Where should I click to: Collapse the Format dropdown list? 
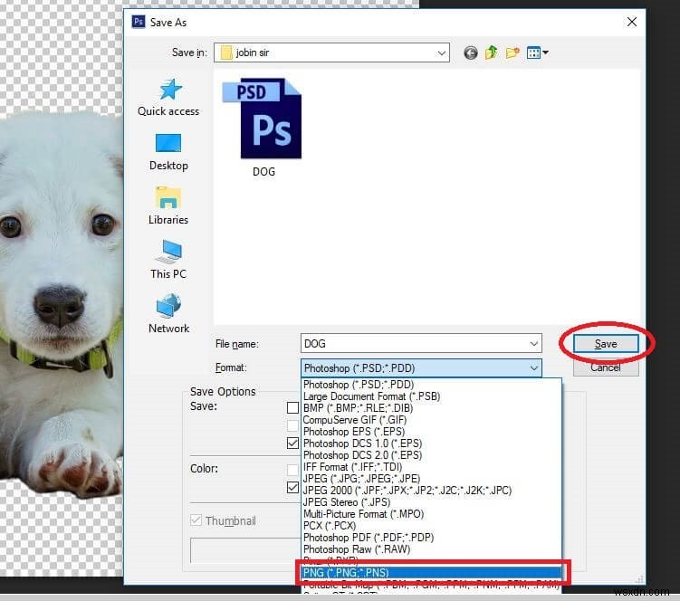click(534, 368)
